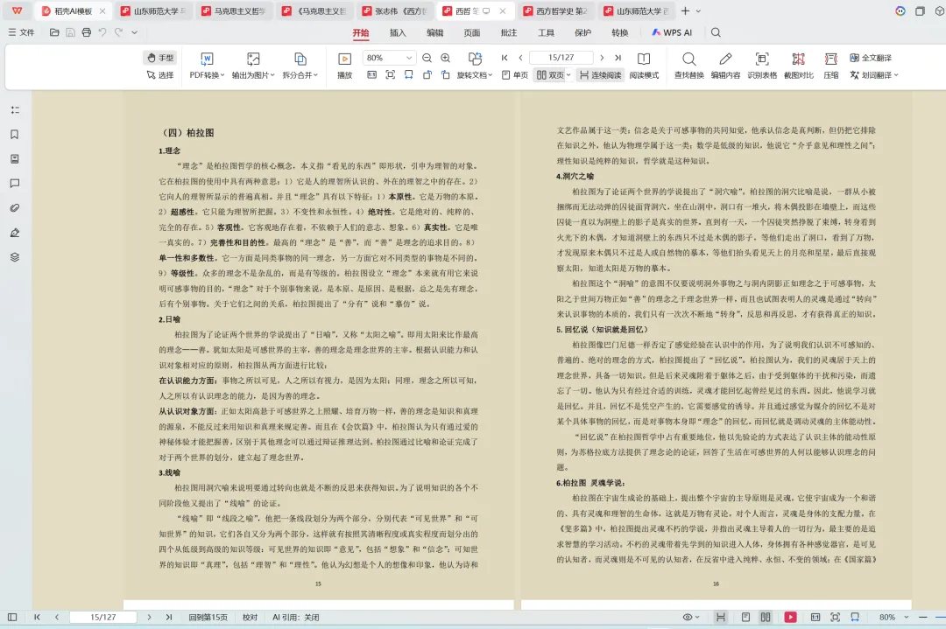This screenshot has height=629, width=946.
Task: Toggle sidebar panel button in status bar
Action: (x=12, y=617)
